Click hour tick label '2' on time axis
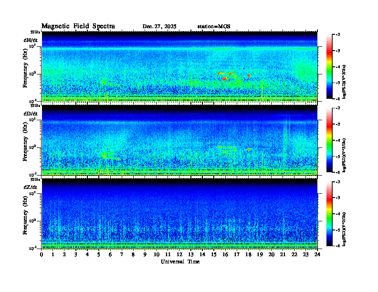This screenshot has width=378, height=292. point(64,255)
